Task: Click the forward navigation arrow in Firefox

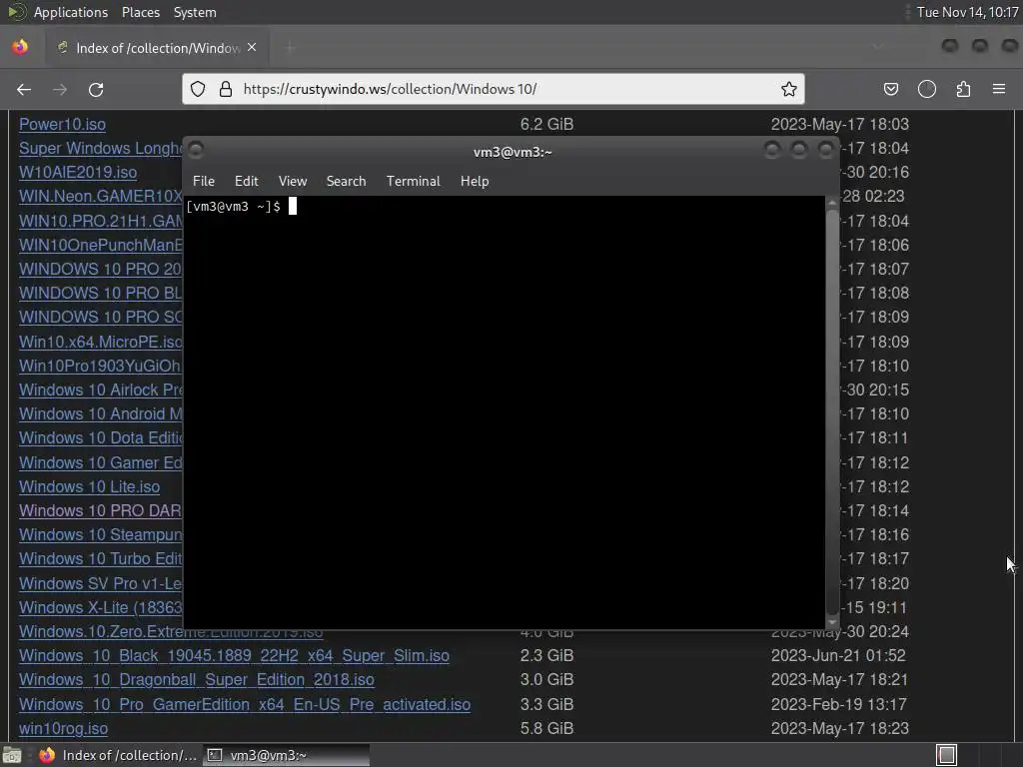Action: click(x=60, y=89)
